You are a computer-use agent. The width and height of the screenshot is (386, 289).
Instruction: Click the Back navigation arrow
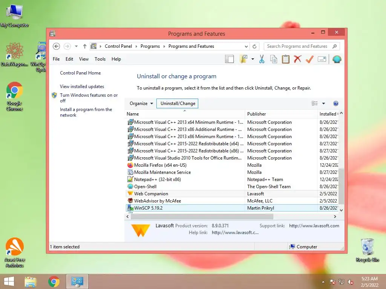click(x=57, y=46)
